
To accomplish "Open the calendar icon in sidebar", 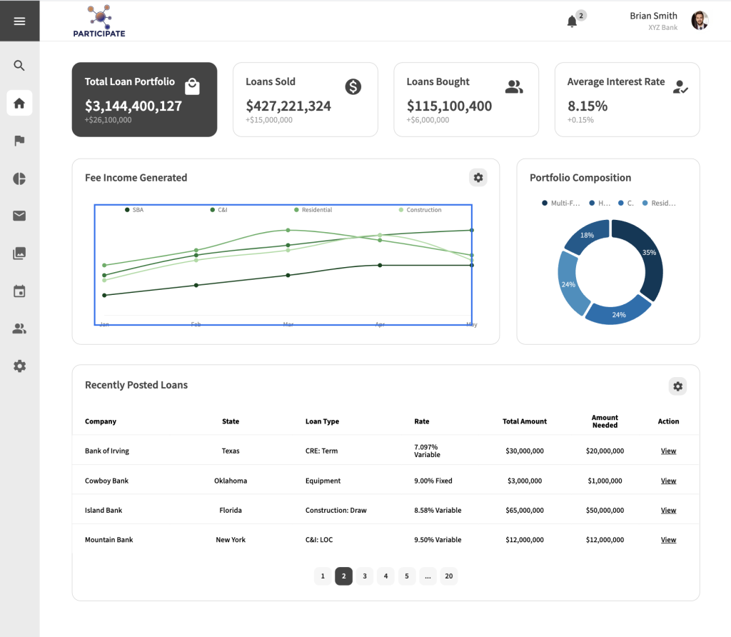I will (x=19, y=291).
